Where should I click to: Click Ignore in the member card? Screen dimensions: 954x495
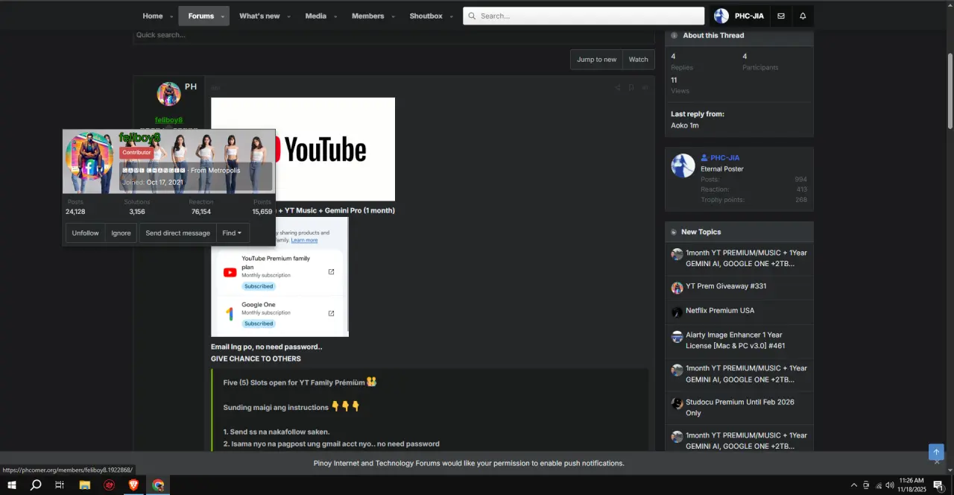[x=121, y=233]
